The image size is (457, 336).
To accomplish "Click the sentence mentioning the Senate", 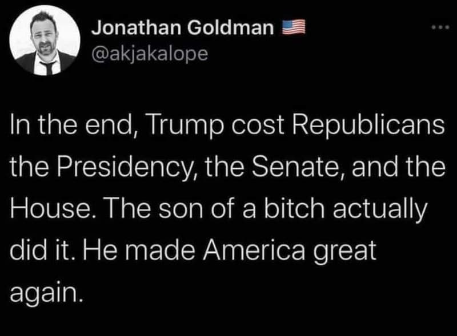I will pos(228,166).
